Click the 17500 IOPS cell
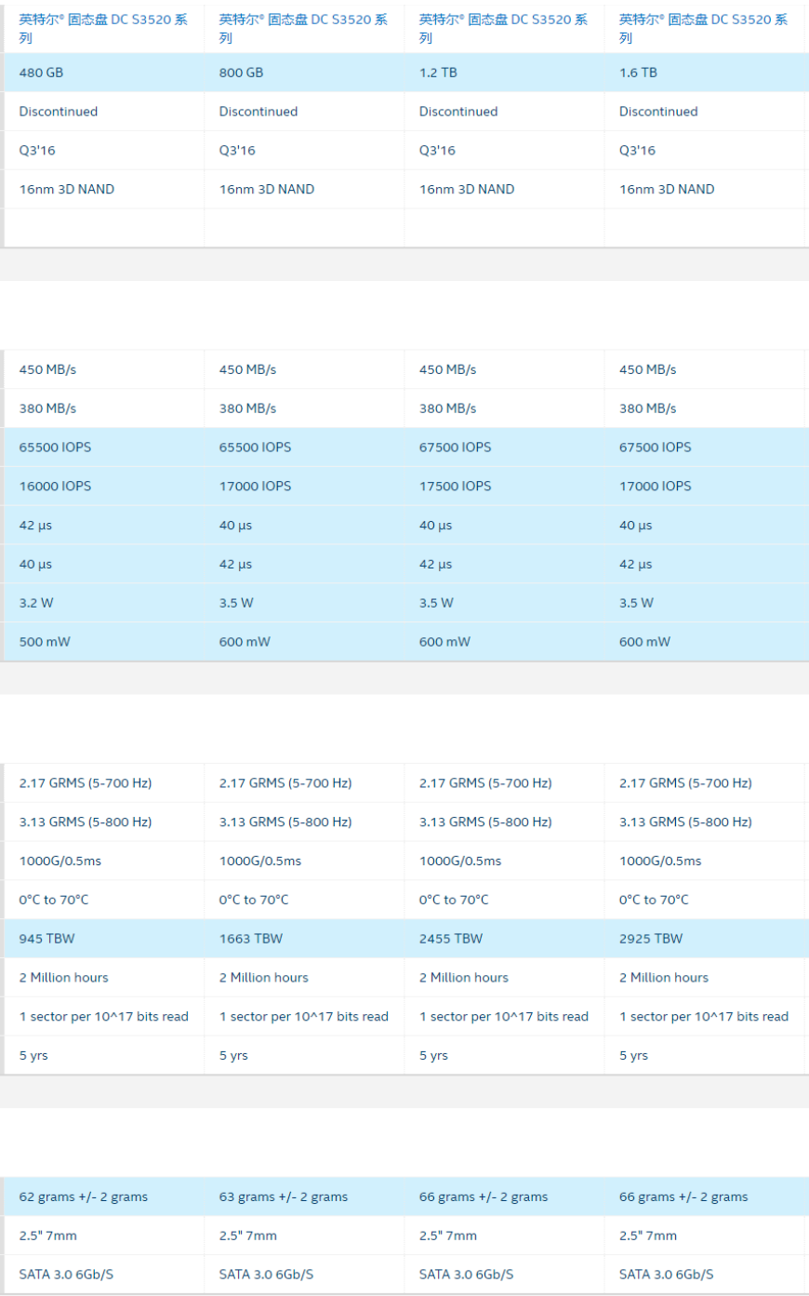809x1296 pixels. (504, 487)
